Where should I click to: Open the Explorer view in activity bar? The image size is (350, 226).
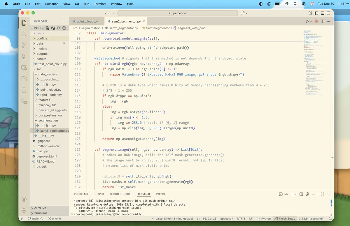click(24, 23)
